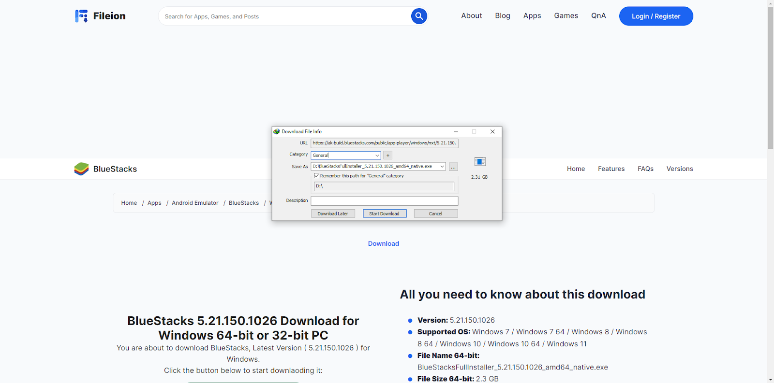The height and width of the screenshot is (383, 774).
Task: Add new category with plus button
Action: pos(387,155)
